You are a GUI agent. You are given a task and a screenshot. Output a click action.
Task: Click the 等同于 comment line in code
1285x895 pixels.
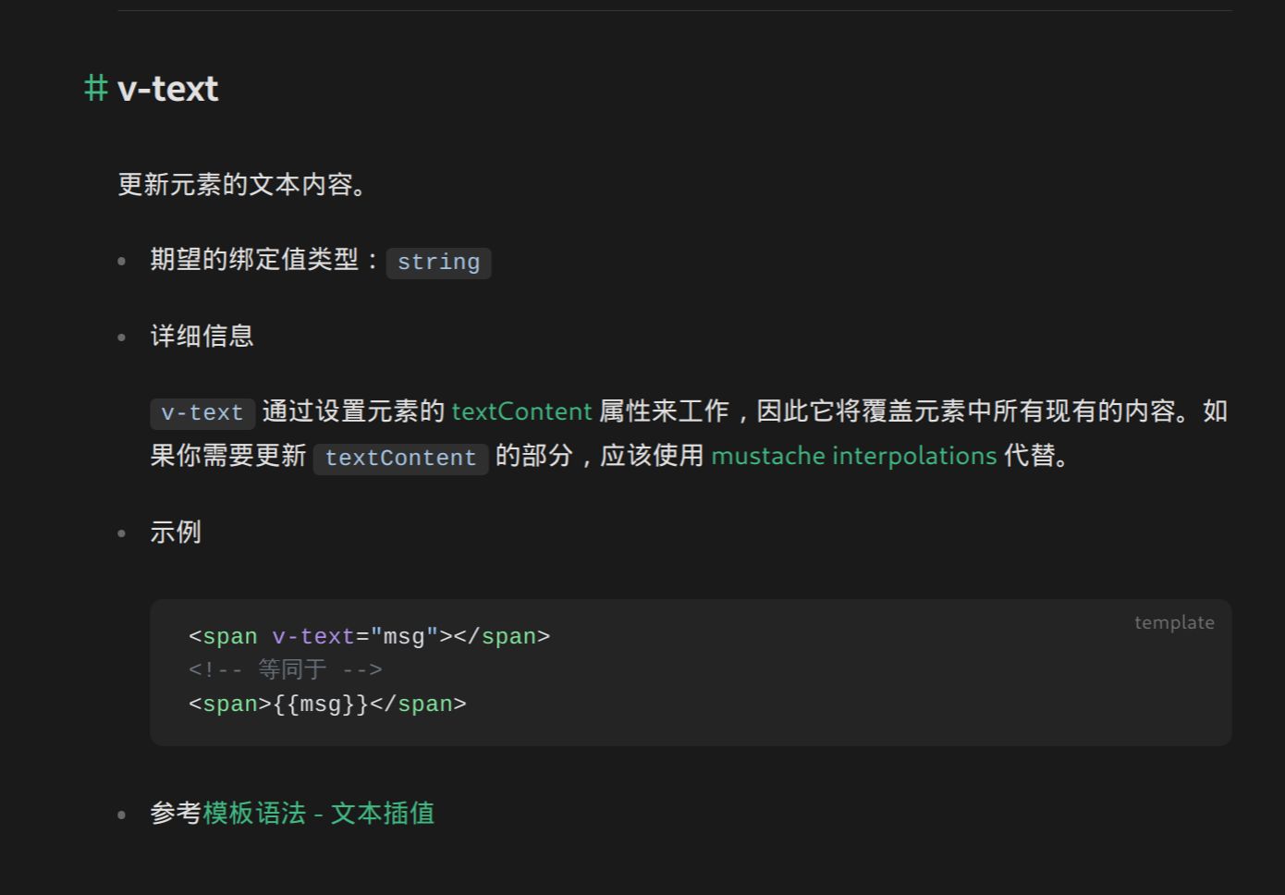[x=286, y=670]
